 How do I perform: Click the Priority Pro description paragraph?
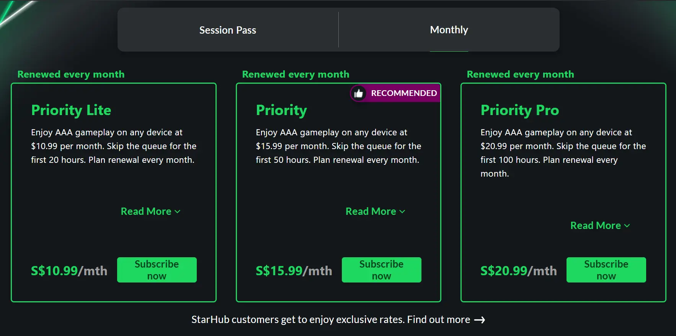[x=563, y=153]
